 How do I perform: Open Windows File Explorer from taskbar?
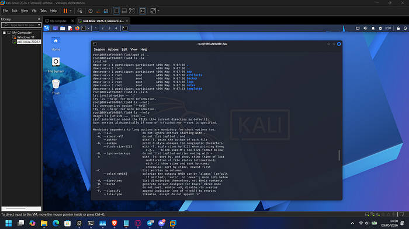tap(44, 223)
